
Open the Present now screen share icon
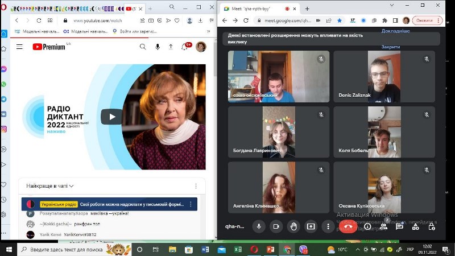tap(311, 226)
